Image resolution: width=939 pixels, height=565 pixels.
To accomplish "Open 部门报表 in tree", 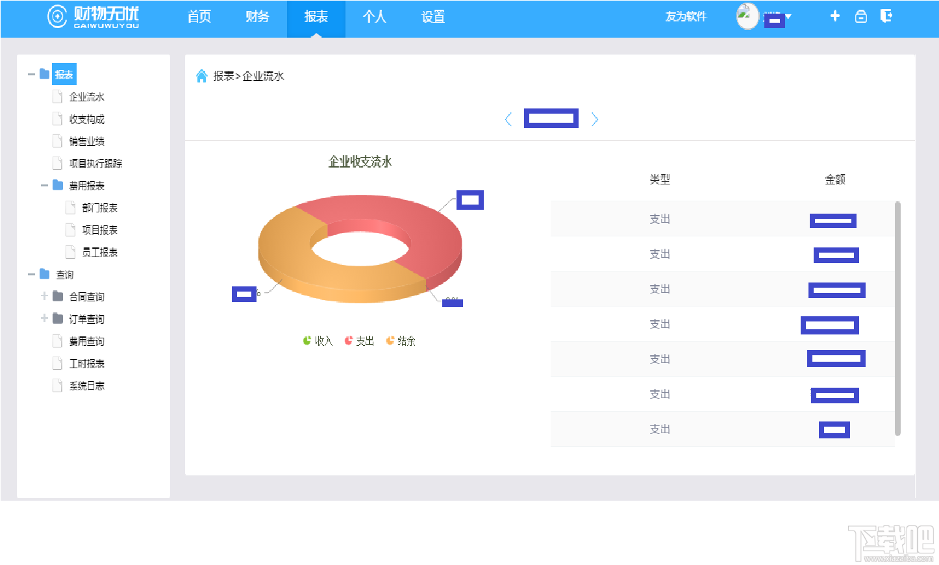I will [100, 208].
